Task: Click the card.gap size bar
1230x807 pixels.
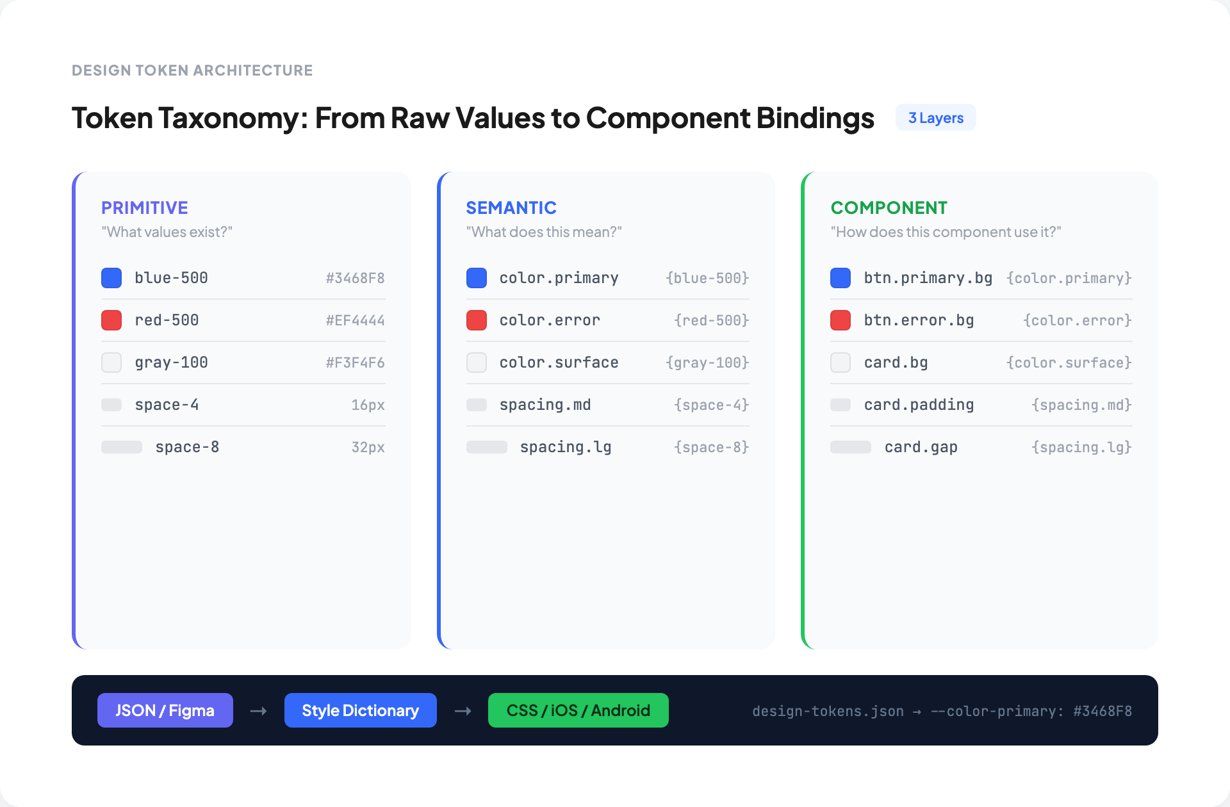Action: (851, 447)
